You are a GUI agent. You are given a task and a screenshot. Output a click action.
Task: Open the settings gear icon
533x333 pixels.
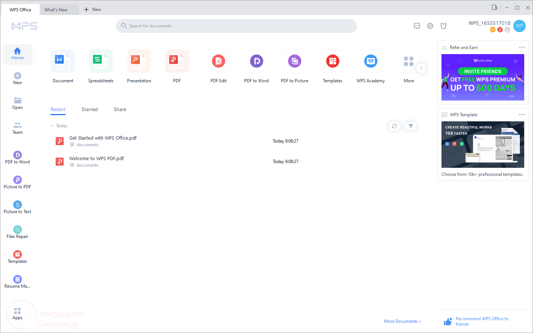click(430, 26)
